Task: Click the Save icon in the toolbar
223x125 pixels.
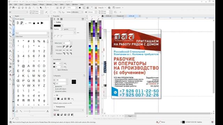Action: (19, 8)
